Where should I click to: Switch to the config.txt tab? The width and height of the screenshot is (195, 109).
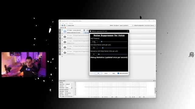tap(62, 28)
